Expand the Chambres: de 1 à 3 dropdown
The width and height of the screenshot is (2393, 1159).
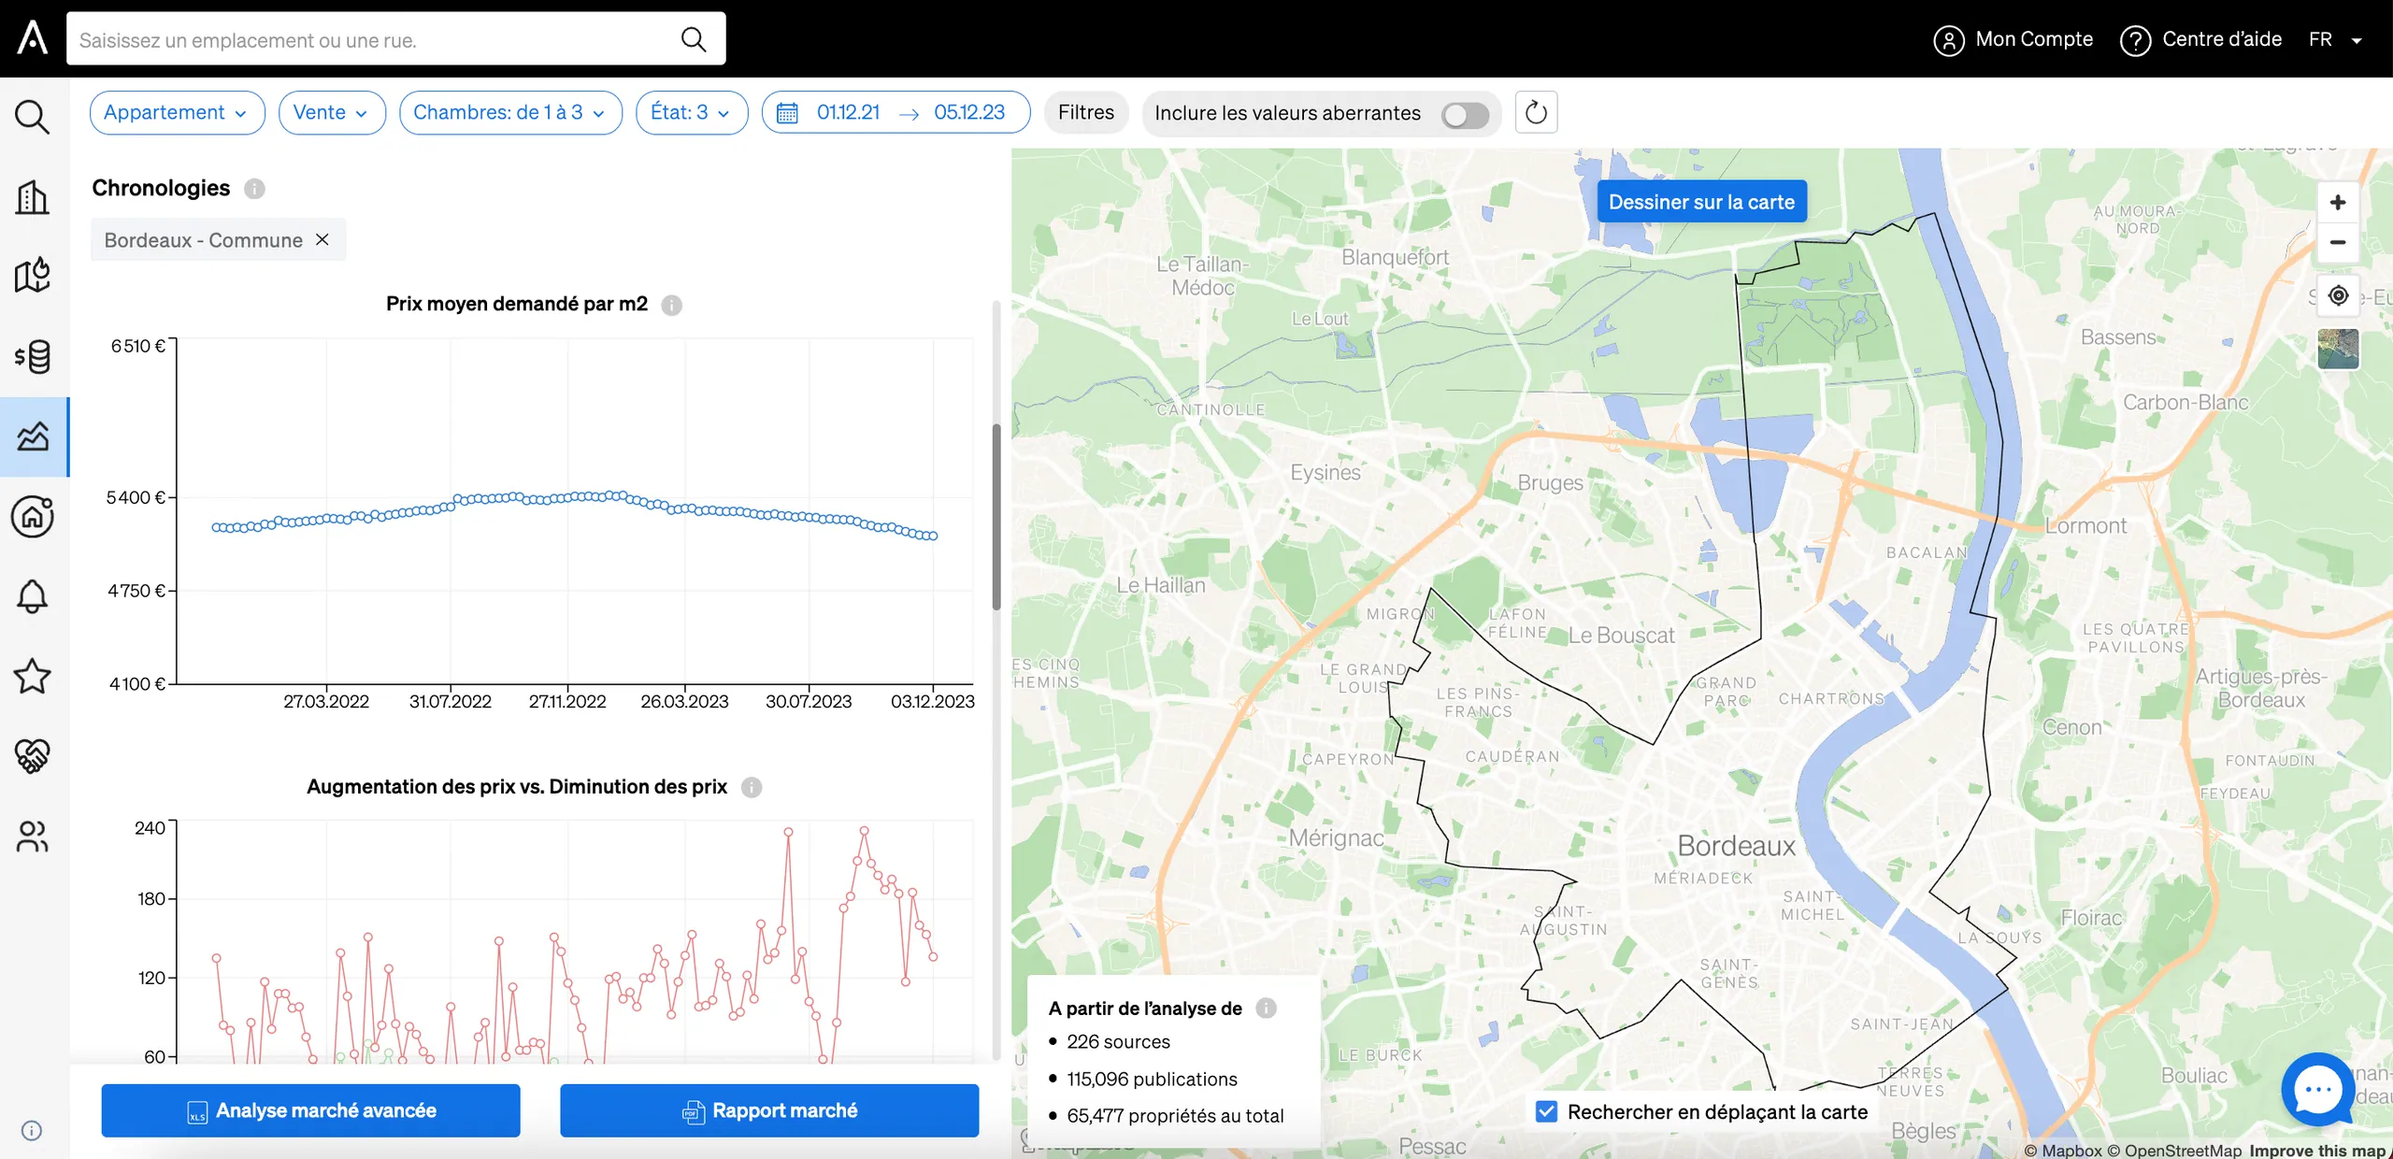(x=510, y=113)
